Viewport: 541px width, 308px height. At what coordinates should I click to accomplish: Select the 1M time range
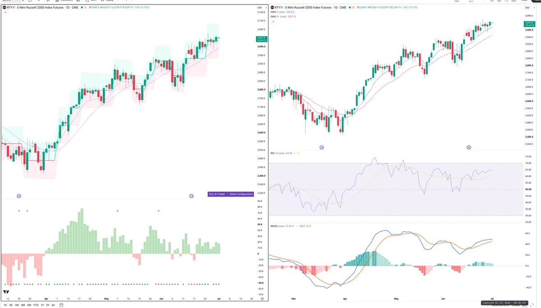pyautogui.click(x=17, y=305)
